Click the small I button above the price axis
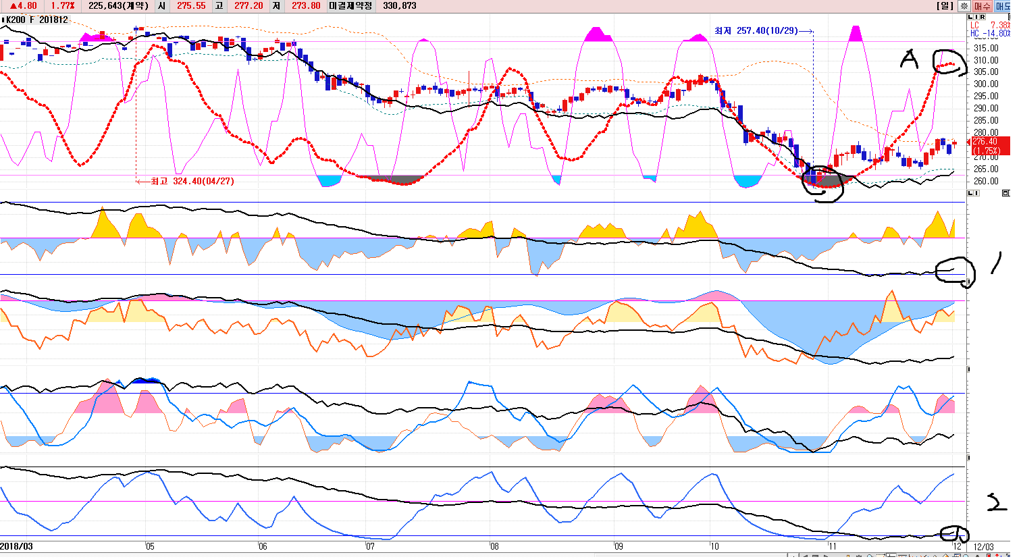This screenshot has width=1021, height=559. pyautogui.click(x=976, y=16)
